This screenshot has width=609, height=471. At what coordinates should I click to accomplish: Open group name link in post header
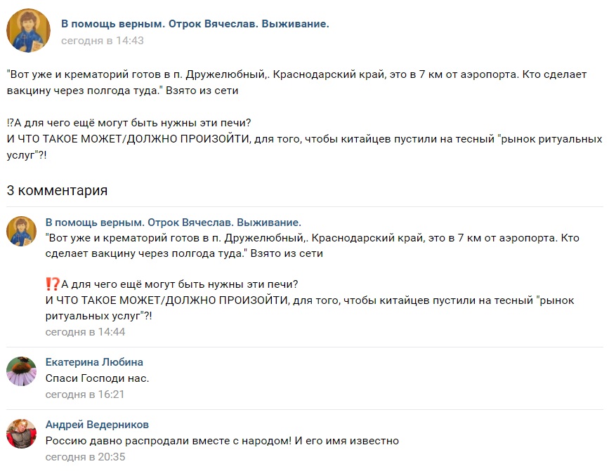(195, 24)
